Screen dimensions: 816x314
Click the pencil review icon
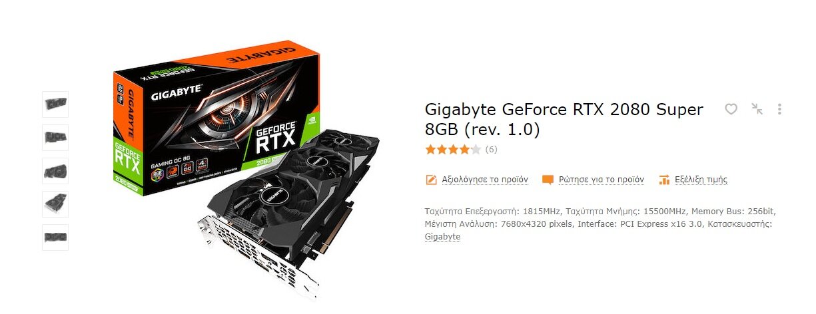pos(431,180)
